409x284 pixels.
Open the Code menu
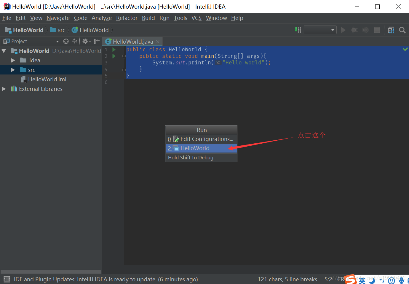(x=81, y=18)
